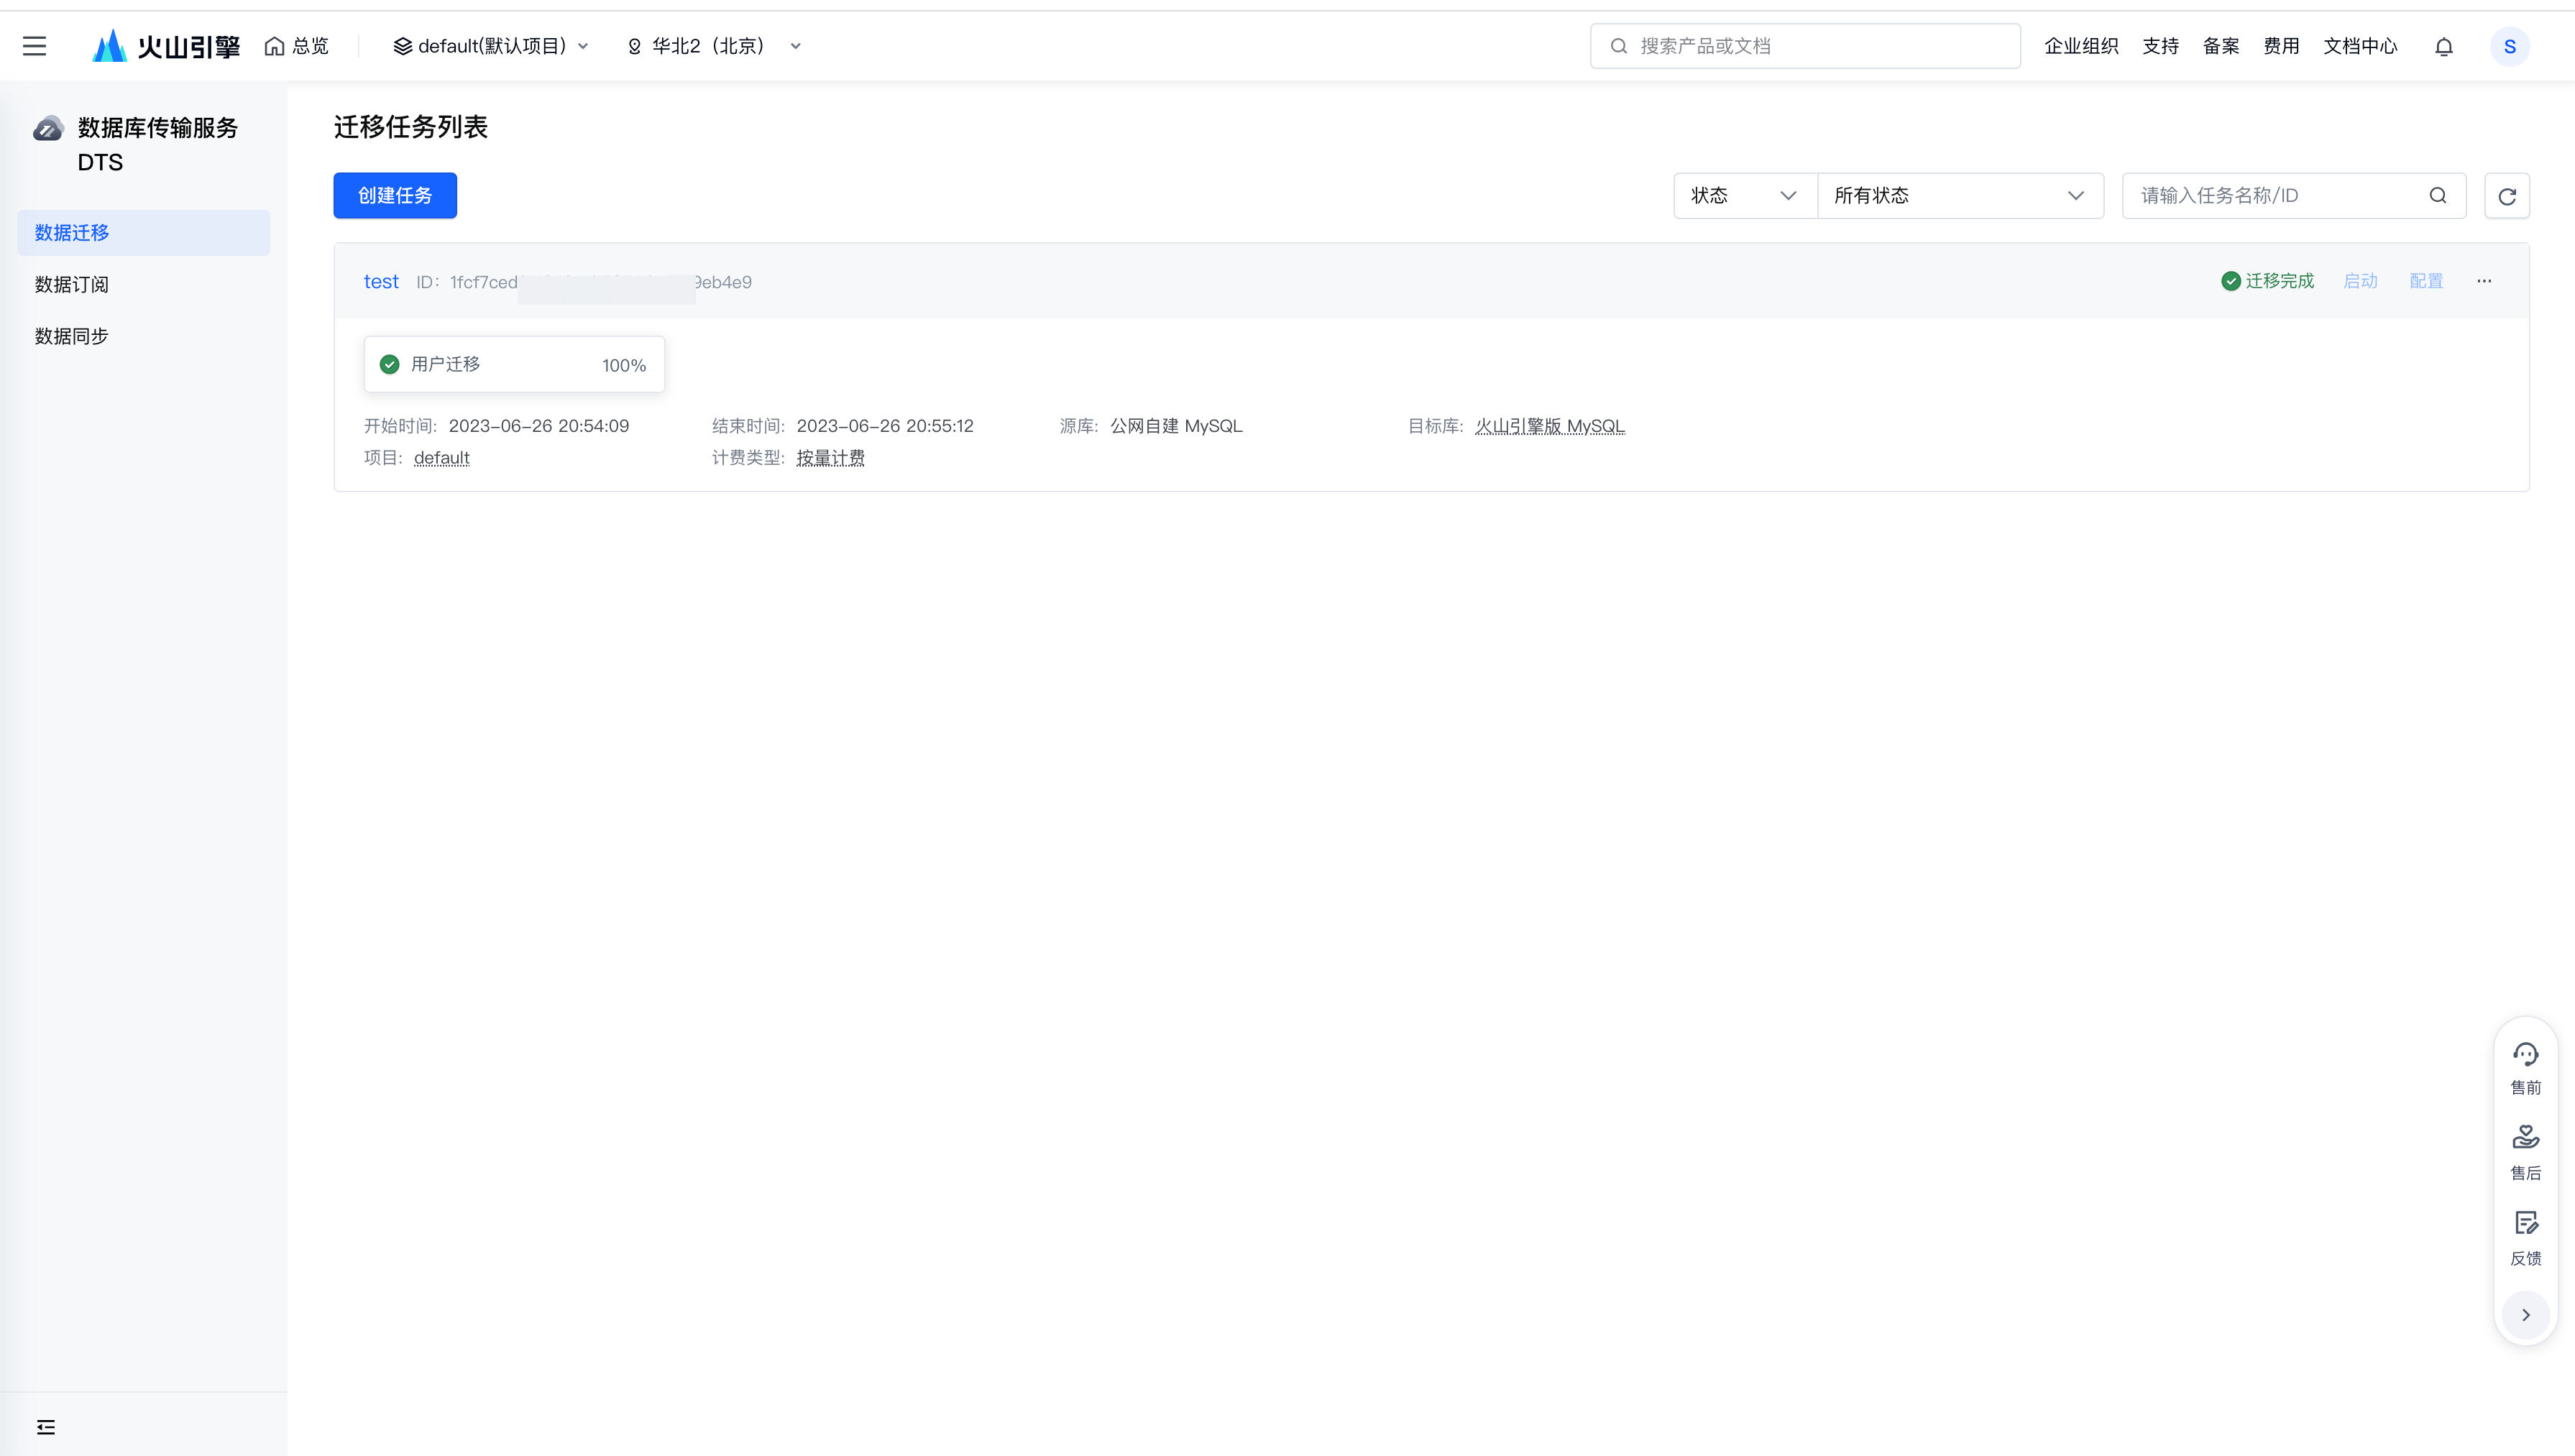
Task: Click the search magnifier in task filter
Action: (x=2438, y=195)
